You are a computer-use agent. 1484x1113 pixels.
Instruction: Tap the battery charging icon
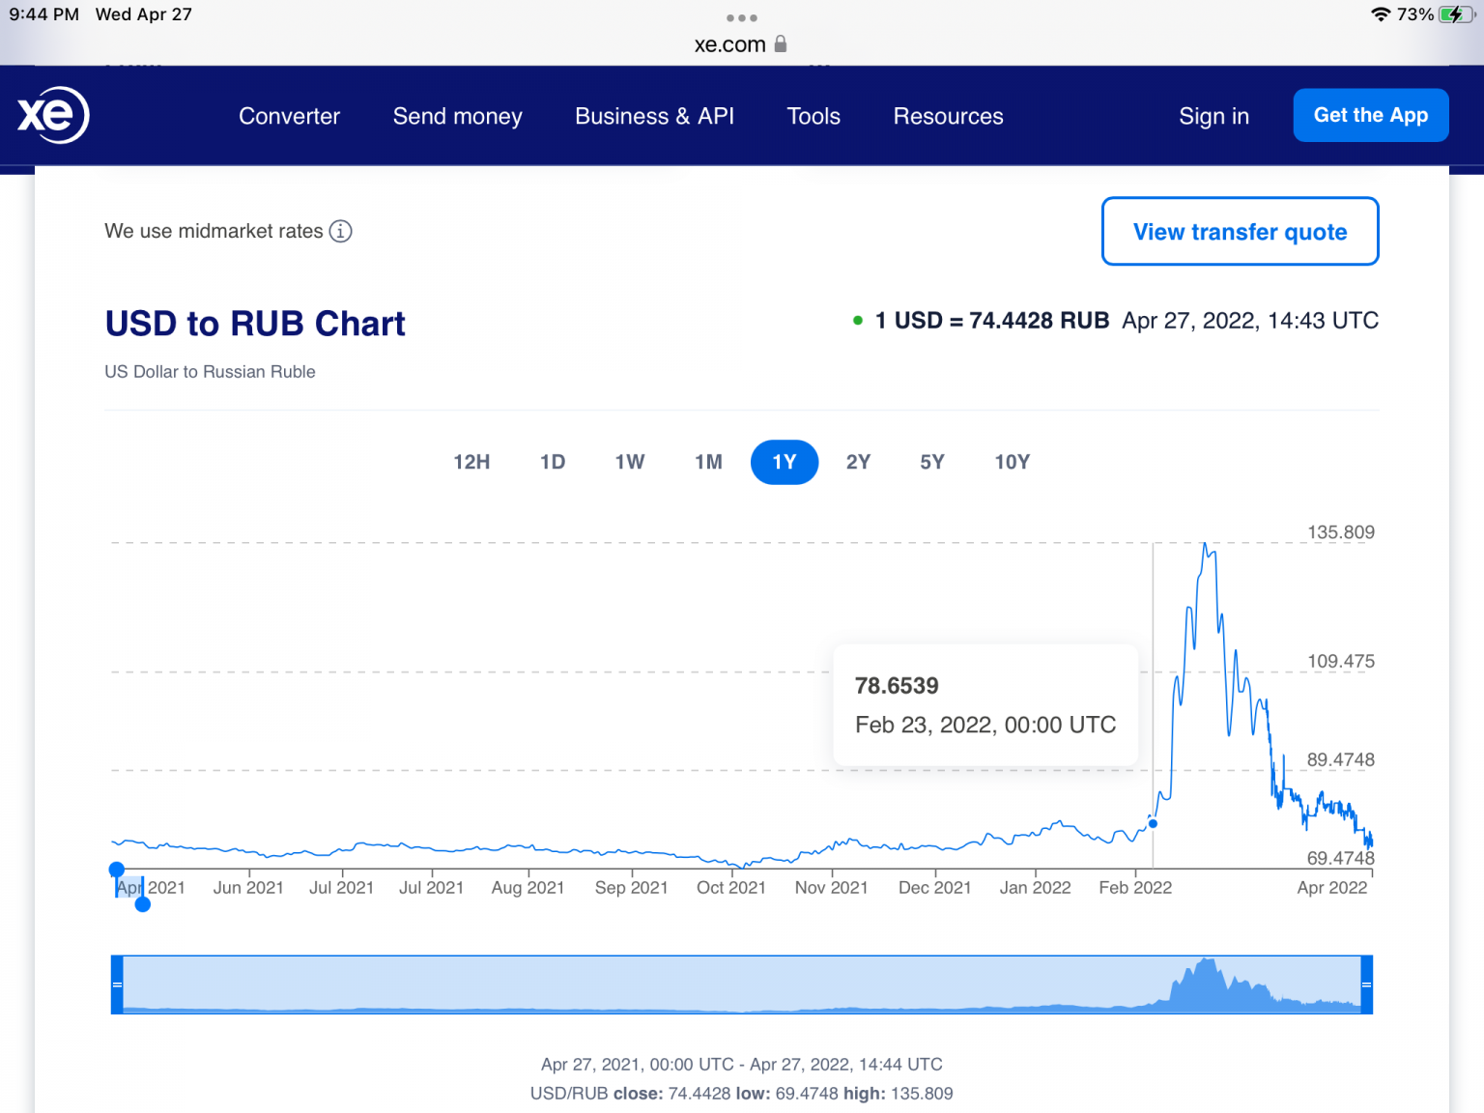pyautogui.click(x=1455, y=14)
